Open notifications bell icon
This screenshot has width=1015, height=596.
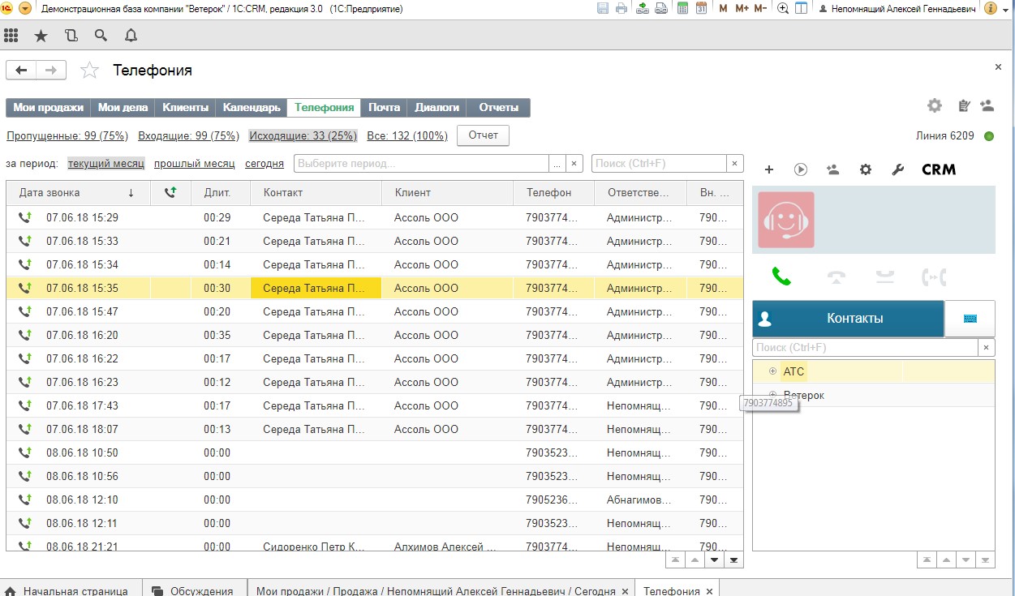pyautogui.click(x=131, y=36)
